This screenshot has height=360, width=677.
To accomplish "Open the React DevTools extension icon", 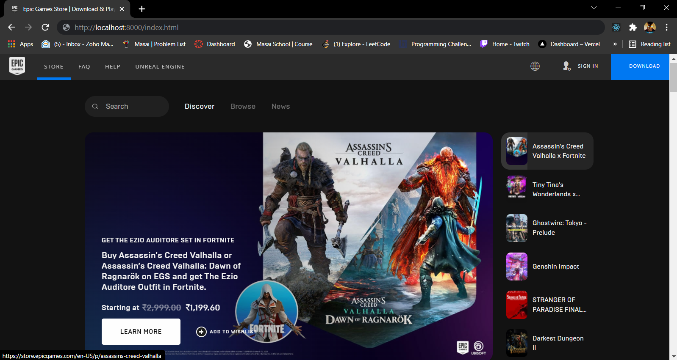I will [x=616, y=27].
